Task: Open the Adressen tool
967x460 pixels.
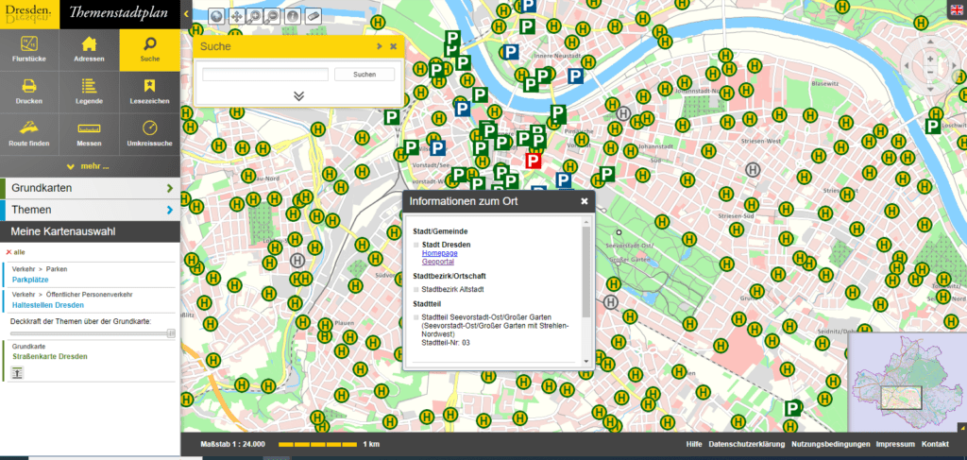Action: click(x=90, y=49)
